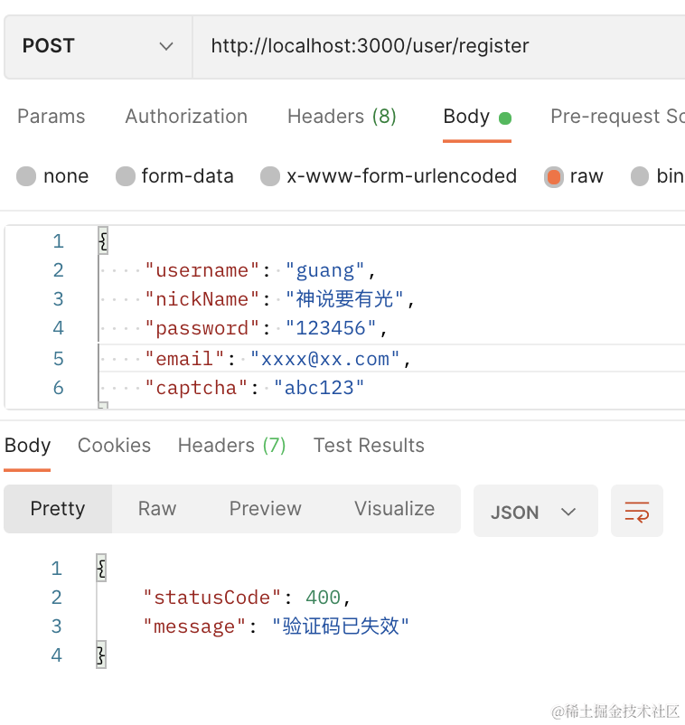Screen dimensions: 685x725
Task: Switch response view to Preview
Action: tap(265, 509)
